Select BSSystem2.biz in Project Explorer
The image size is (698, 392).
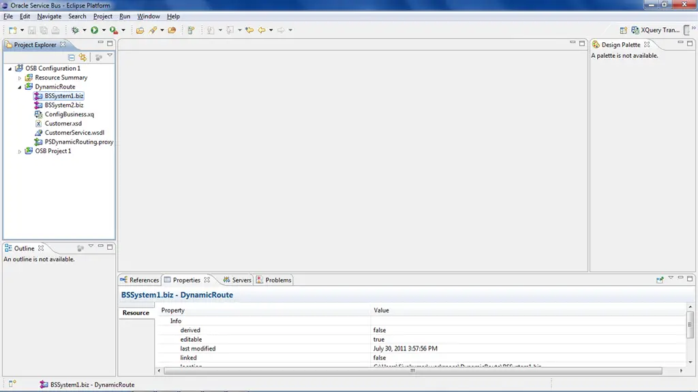pos(63,105)
